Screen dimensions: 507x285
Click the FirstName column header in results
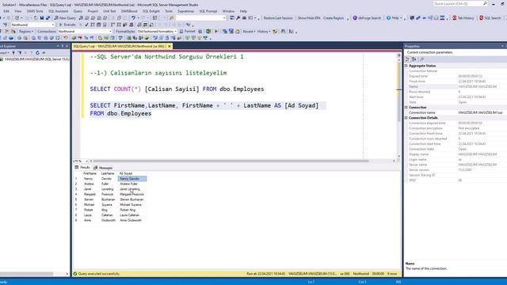coord(90,173)
